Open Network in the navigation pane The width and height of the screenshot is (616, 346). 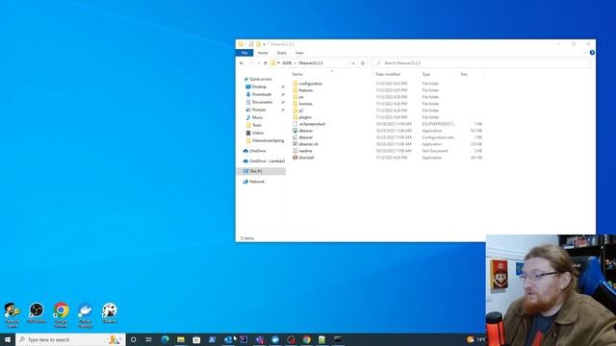[x=254, y=182]
